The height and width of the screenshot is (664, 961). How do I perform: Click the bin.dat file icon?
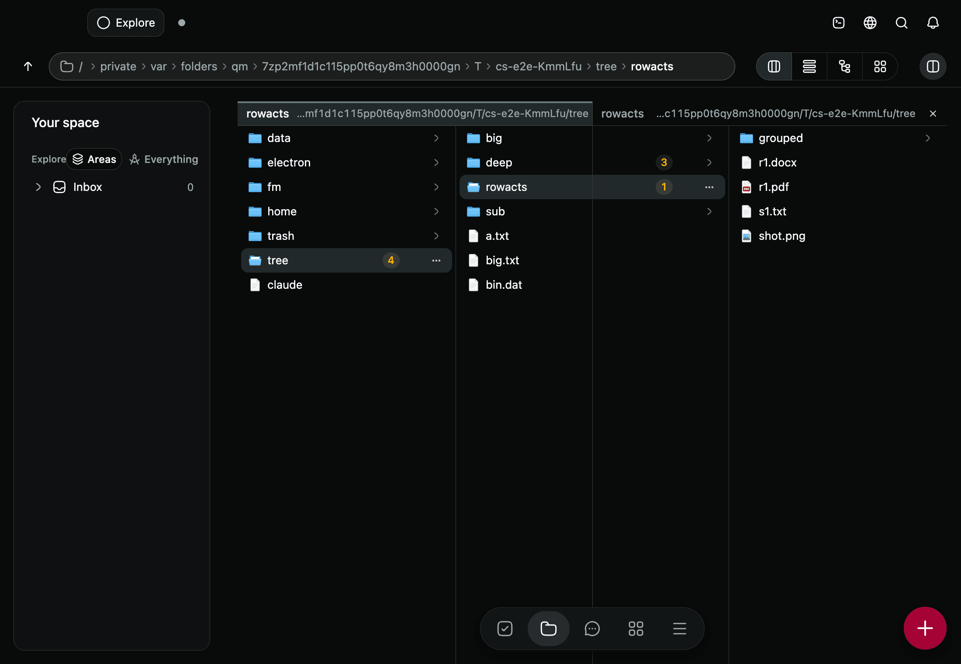coord(474,285)
